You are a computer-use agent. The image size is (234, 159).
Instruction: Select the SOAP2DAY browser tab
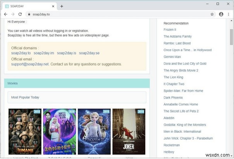click(30, 6)
